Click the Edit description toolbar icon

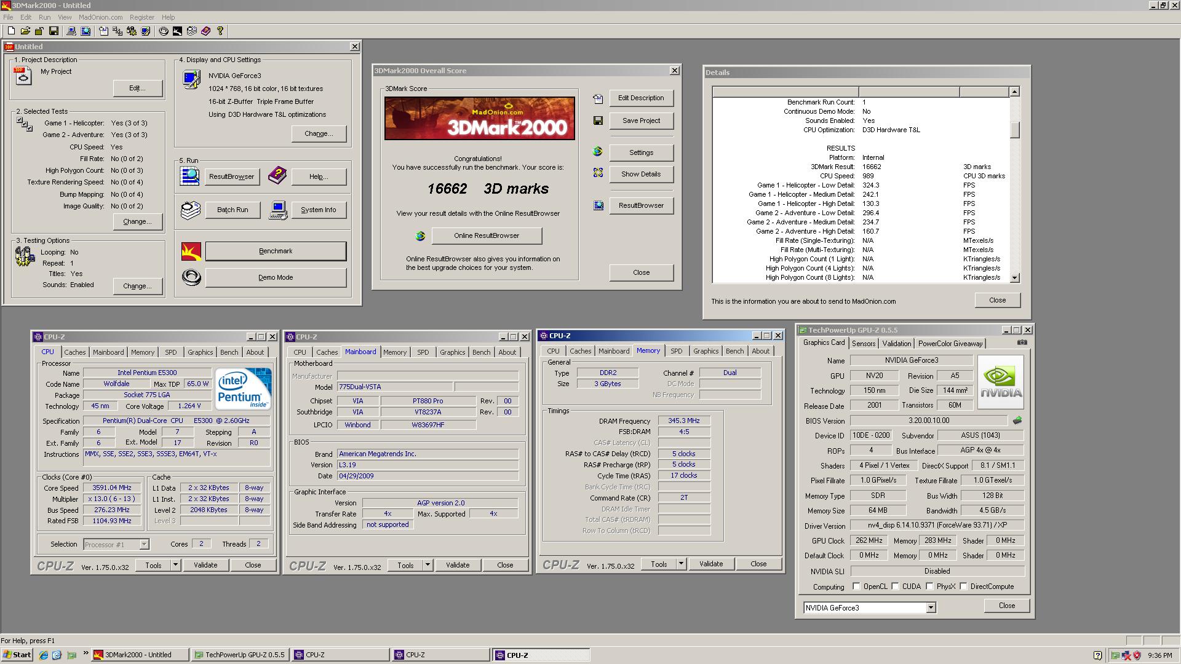[x=103, y=31]
